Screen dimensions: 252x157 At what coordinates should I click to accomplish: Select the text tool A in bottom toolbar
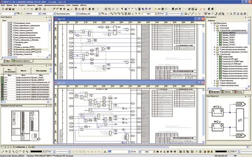[105, 152]
